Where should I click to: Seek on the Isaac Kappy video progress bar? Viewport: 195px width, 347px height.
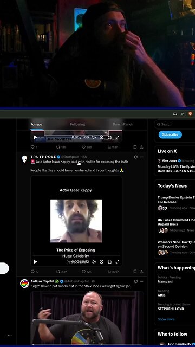(76, 255)
